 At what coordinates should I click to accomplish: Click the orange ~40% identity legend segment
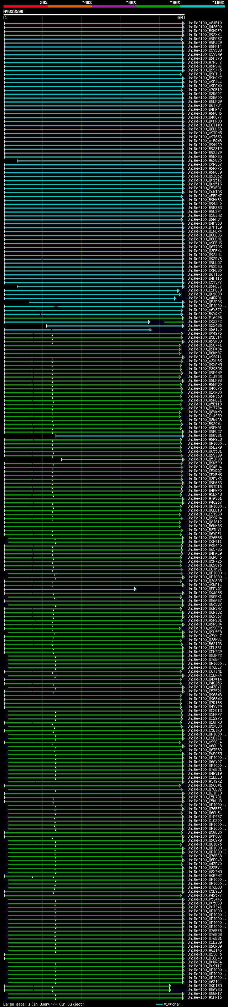(70, 6)
